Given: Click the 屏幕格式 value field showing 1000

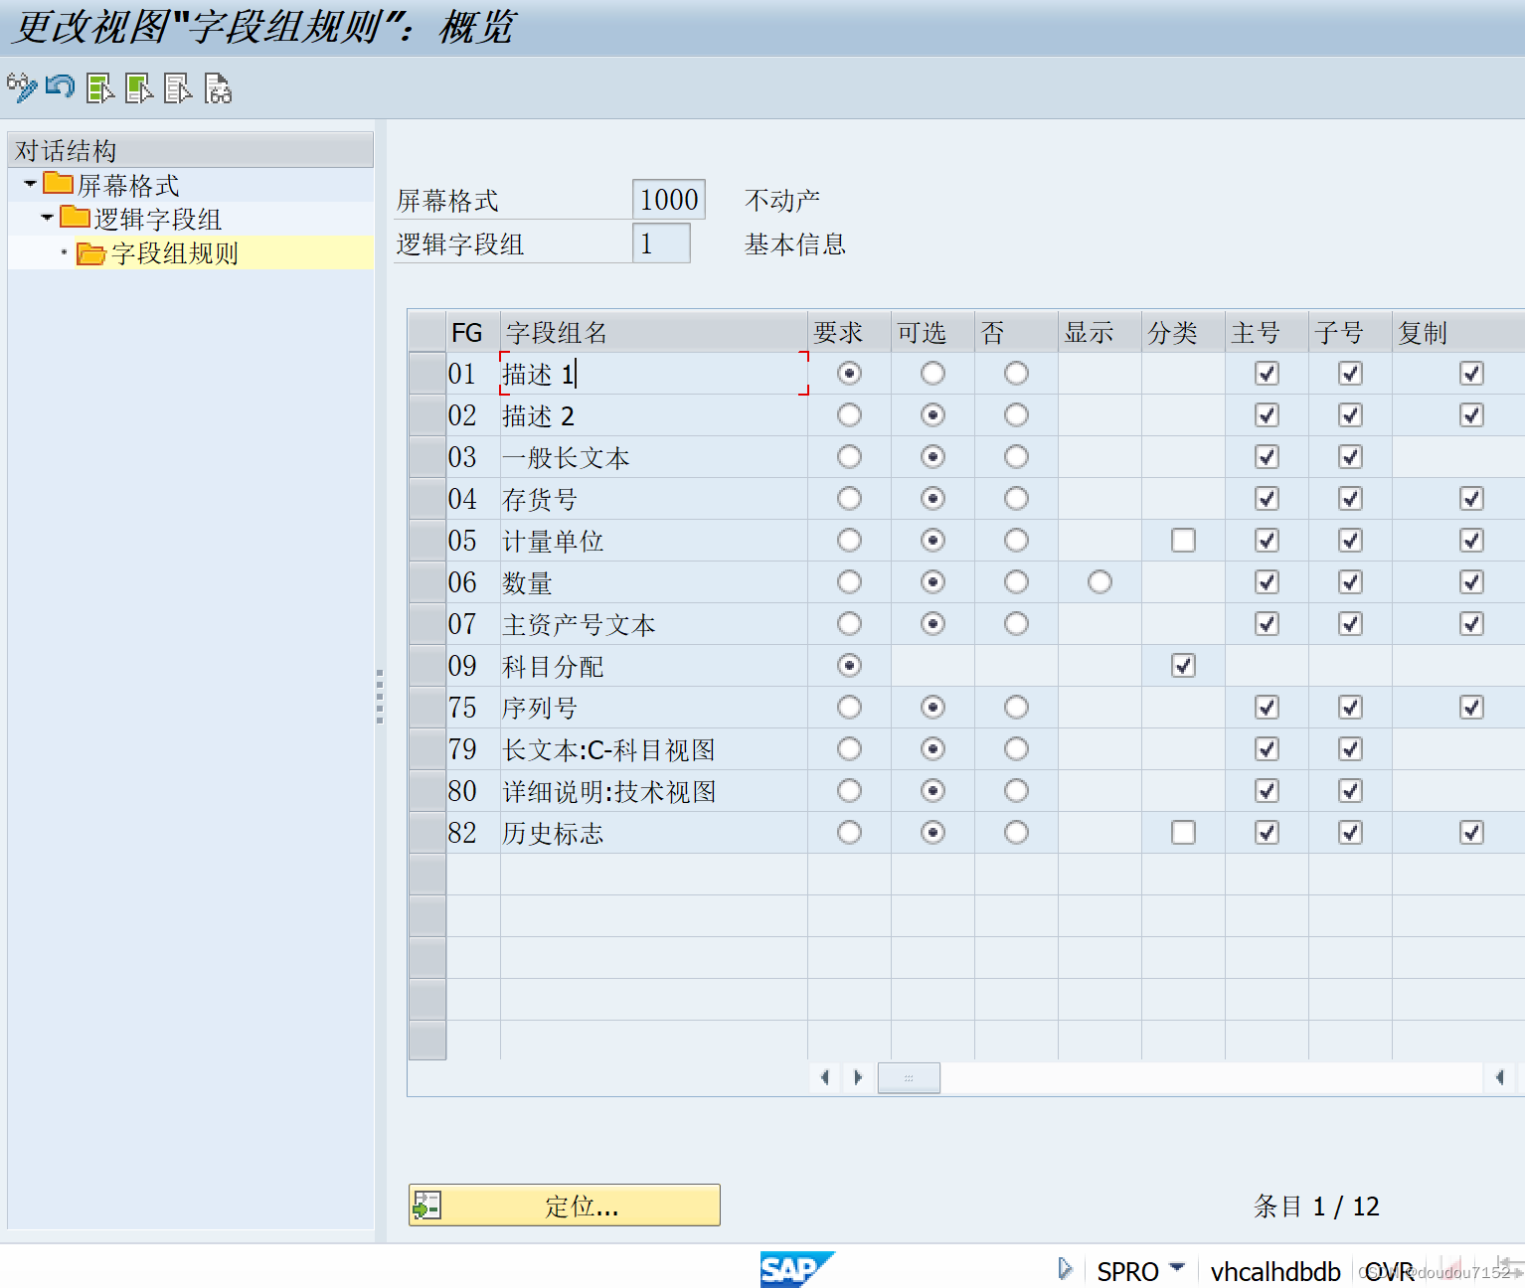Looking at the screenshot, I should (667, 199).
